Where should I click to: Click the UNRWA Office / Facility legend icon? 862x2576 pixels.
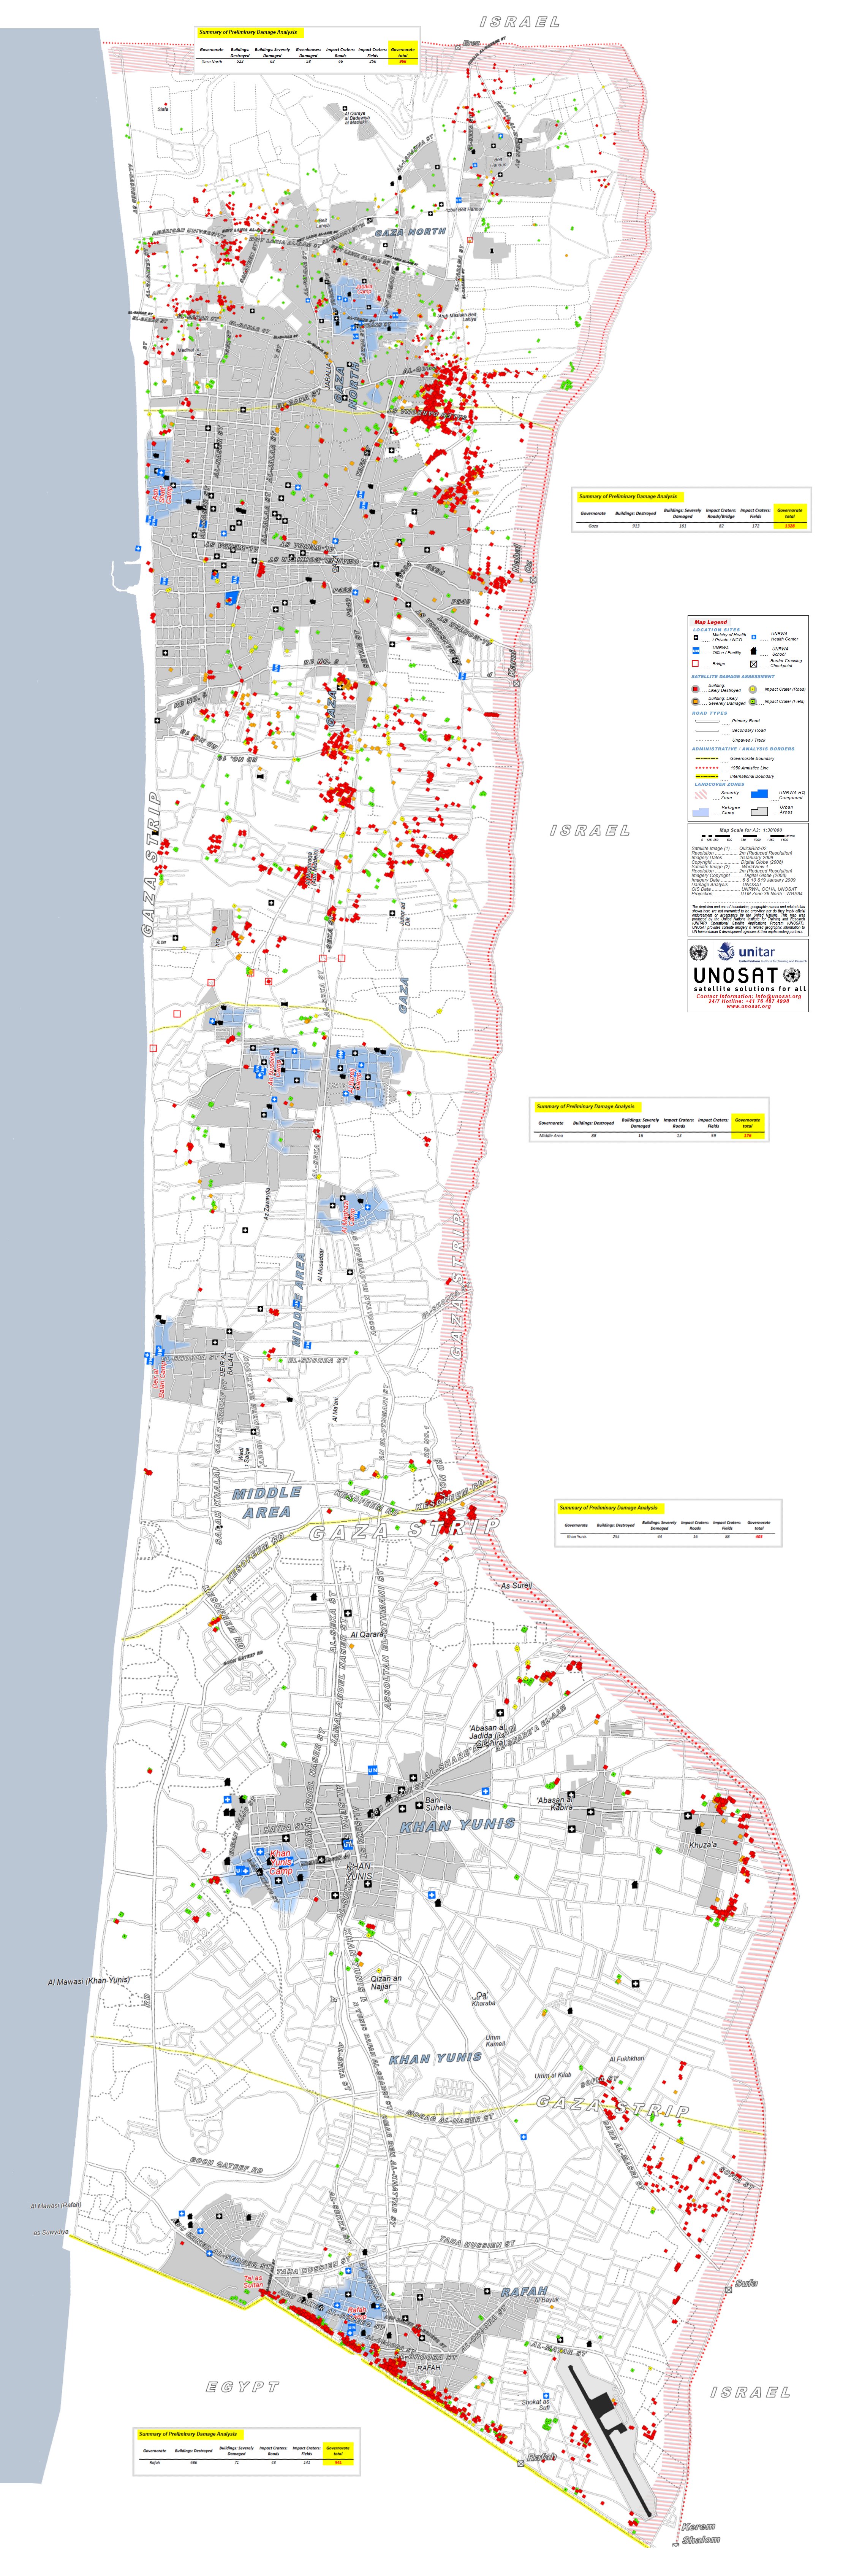(696, 651)
